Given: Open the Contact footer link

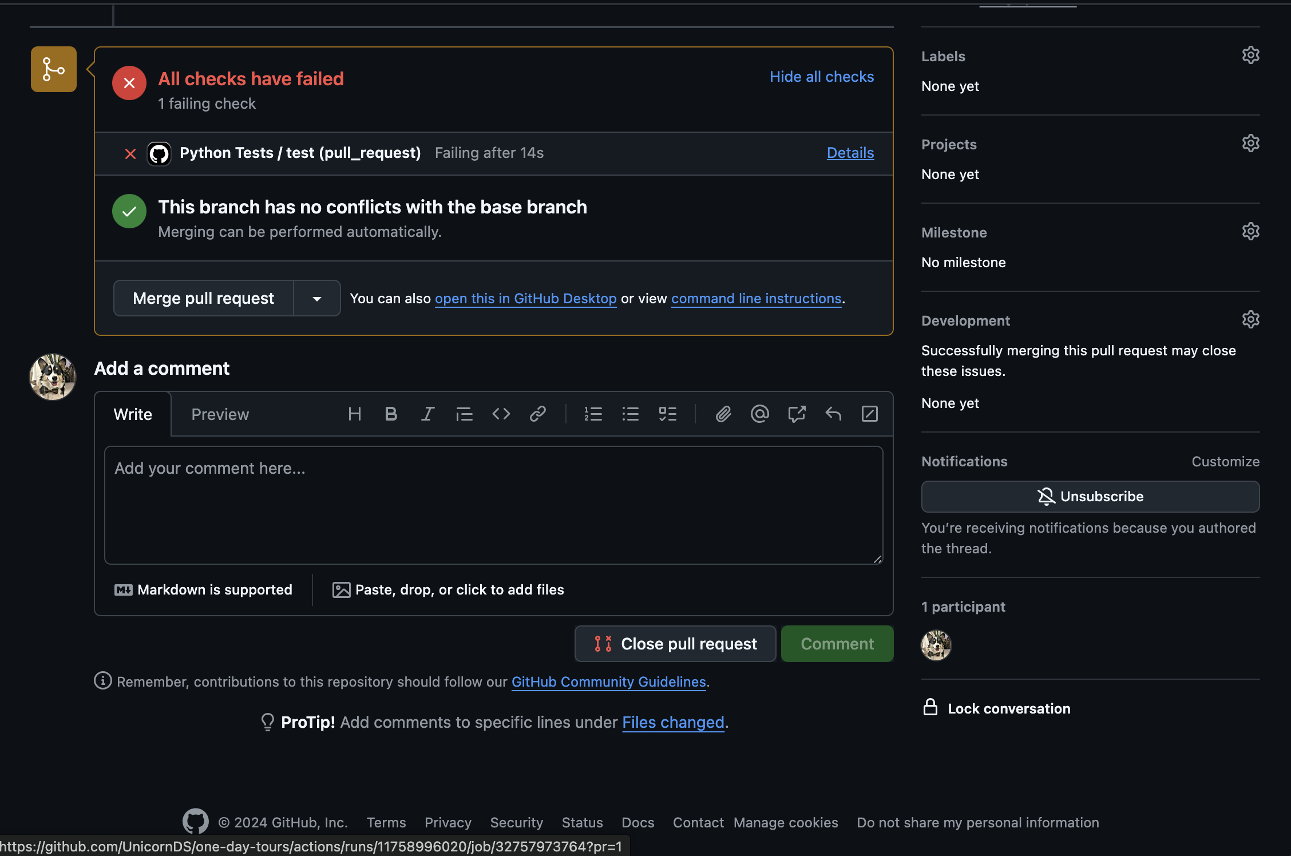Looking at the screenshot, I should (699, 822).
